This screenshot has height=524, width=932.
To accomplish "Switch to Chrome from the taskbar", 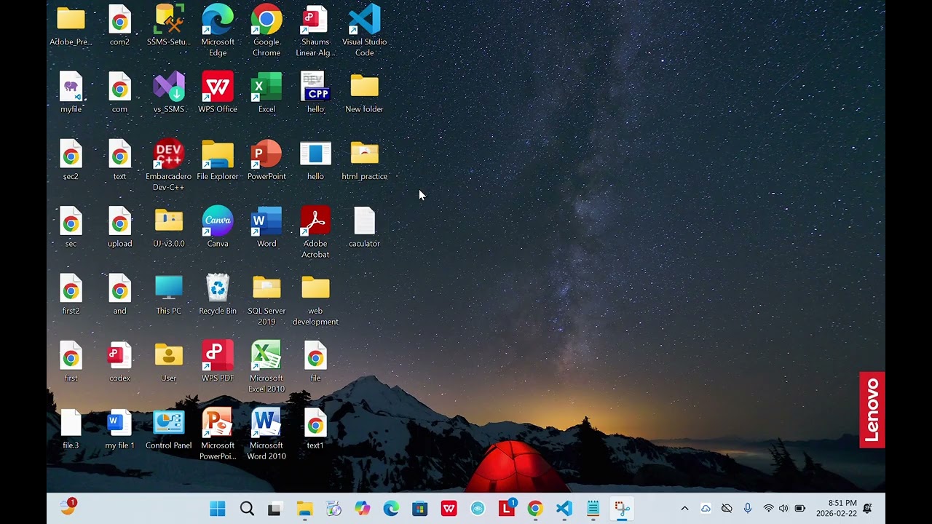I will click(535, 509).
